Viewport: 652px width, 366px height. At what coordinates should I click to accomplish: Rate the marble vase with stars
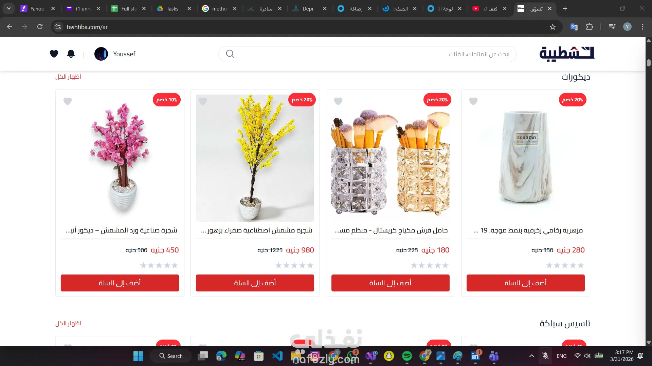pos(565,265)
